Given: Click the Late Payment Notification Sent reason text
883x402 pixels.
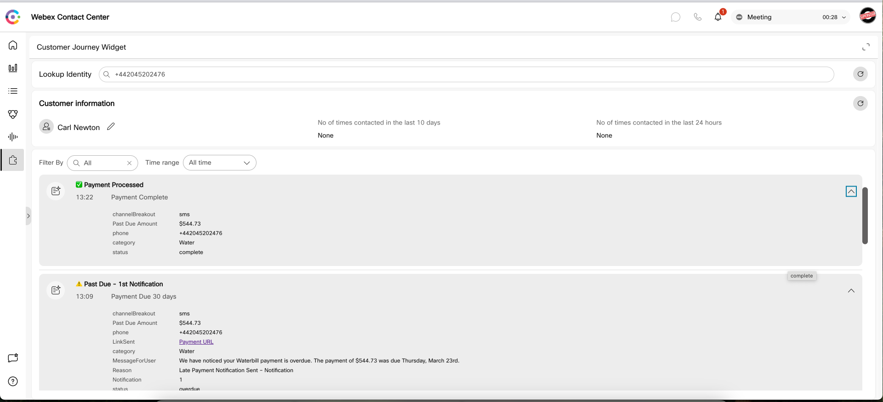Looking at the screenshot, I should pos(236,370).
